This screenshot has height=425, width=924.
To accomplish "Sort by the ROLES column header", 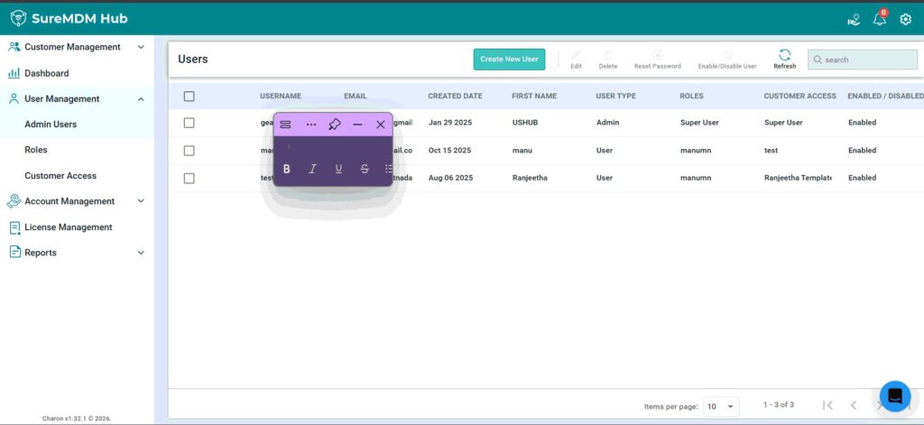I will click(692, 96).
